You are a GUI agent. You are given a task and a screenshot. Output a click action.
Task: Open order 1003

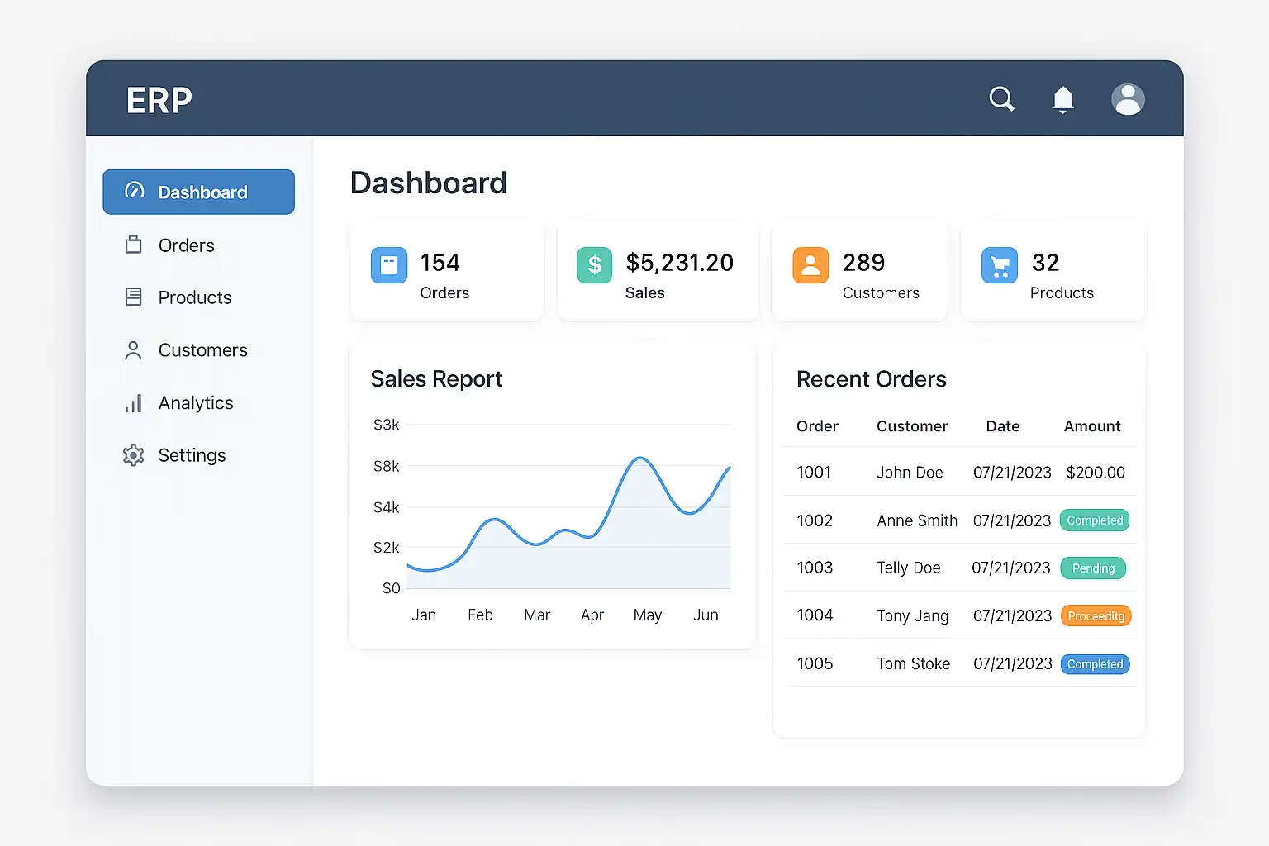coord(815,568)
